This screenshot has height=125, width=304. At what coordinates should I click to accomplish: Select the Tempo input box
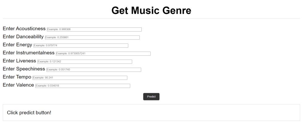[x=80, y=78]
